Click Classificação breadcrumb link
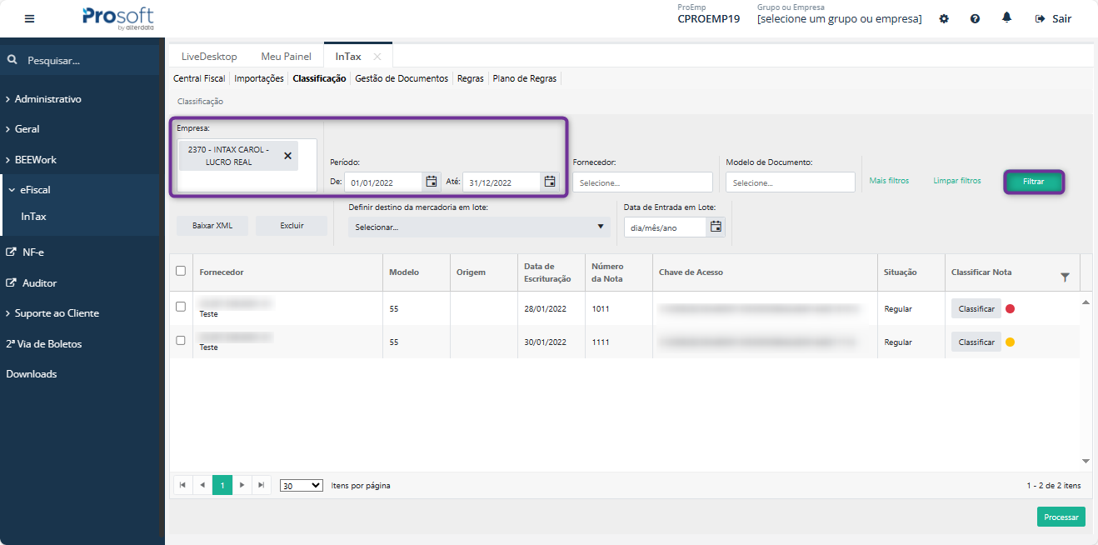Screen dimensions: 1098x545 click(200, 102)
